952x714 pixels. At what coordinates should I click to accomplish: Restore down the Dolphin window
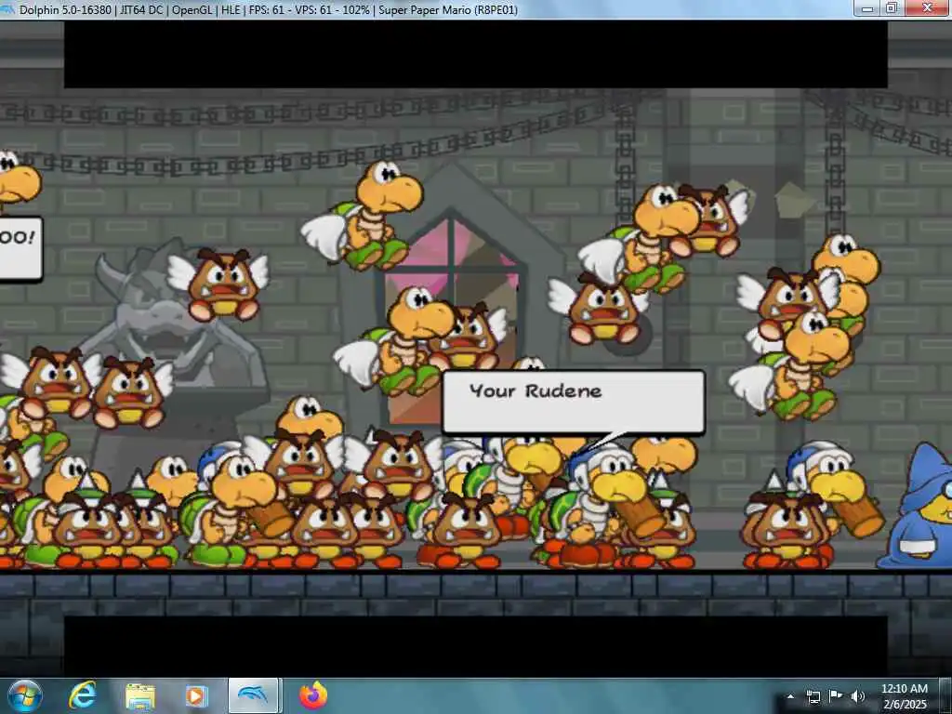pyautogui.click(x=892, y=8)
